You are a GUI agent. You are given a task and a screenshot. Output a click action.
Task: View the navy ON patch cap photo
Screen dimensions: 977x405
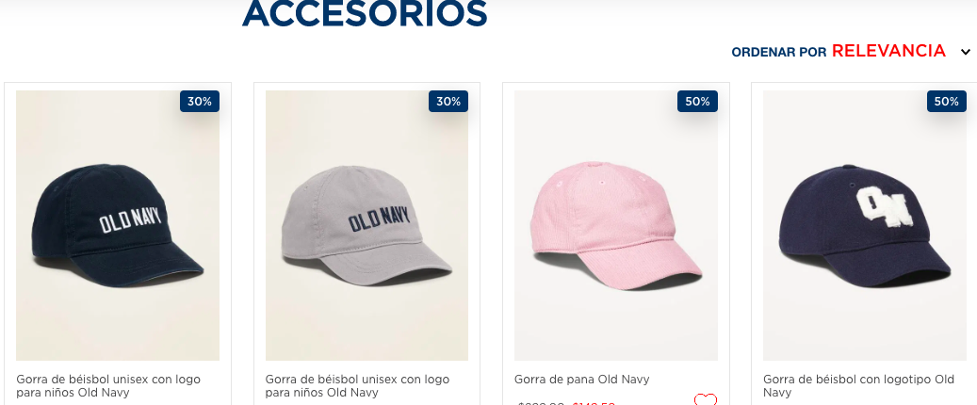(x=865, y=225)
